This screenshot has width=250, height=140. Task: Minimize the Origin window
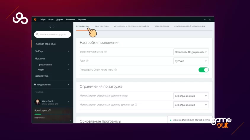pos(205,19)
